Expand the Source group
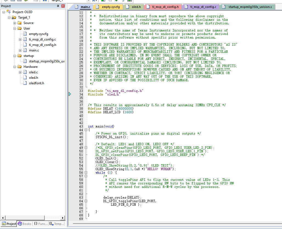The image size is (282, 229). click(15, 23)
